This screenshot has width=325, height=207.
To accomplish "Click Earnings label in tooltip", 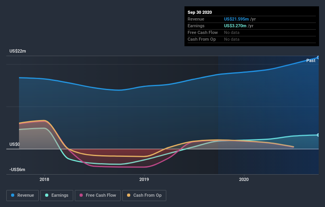I will pos(196,26).
